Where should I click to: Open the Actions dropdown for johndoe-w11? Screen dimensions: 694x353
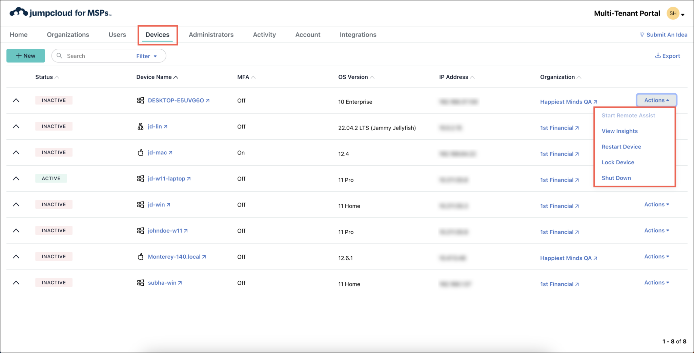pyautogui.click(x=656, y=230)
